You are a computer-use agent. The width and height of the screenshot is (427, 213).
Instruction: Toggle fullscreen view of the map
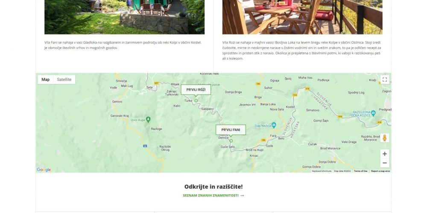tap(385, 80)
